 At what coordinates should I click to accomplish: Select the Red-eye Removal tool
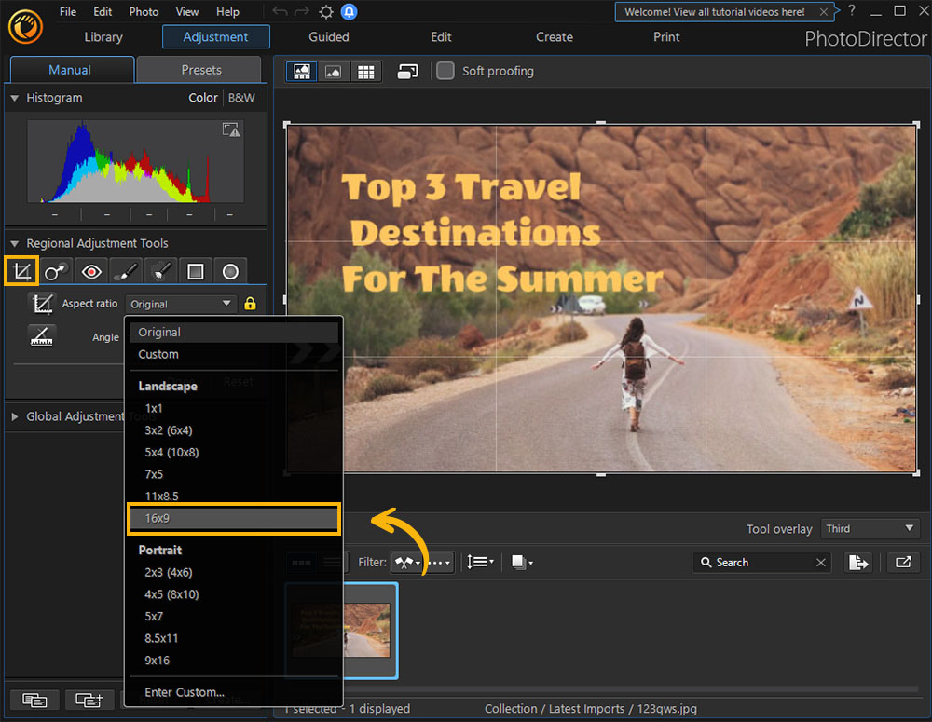[90, 270]
